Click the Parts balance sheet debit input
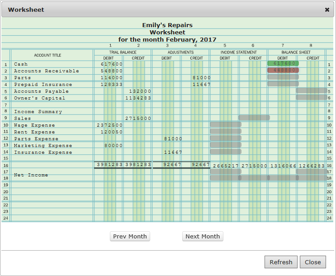 click(283, 77)
